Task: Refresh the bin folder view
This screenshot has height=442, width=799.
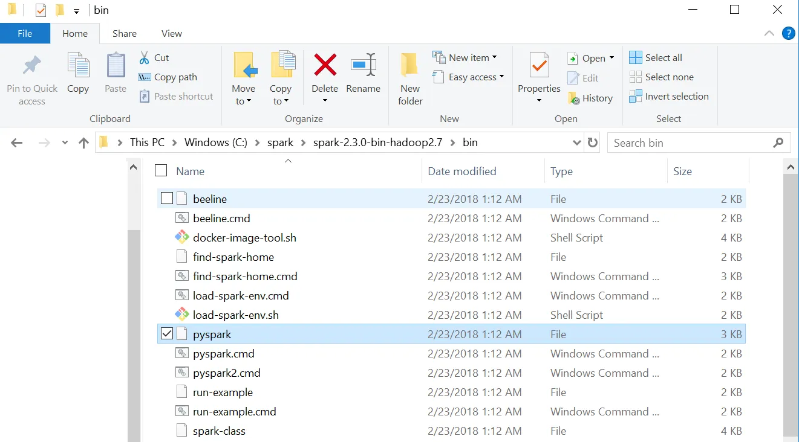Action: pyautogui.click(x=593, y=143)
